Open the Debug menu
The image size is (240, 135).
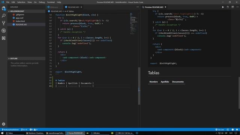click(42, 2)
